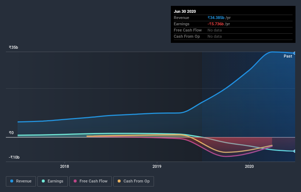Screen dimensions: 301x192
Task: Click the earnings endpoint marker at Jun 2020
Action: (295, 151)
